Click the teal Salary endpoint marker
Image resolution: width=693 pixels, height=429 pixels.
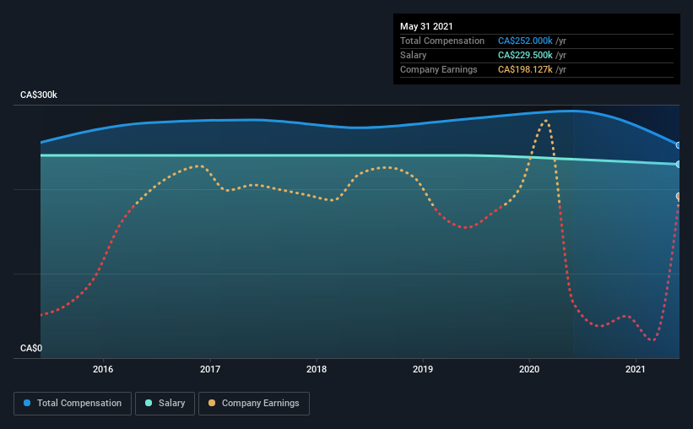point(678,164)
